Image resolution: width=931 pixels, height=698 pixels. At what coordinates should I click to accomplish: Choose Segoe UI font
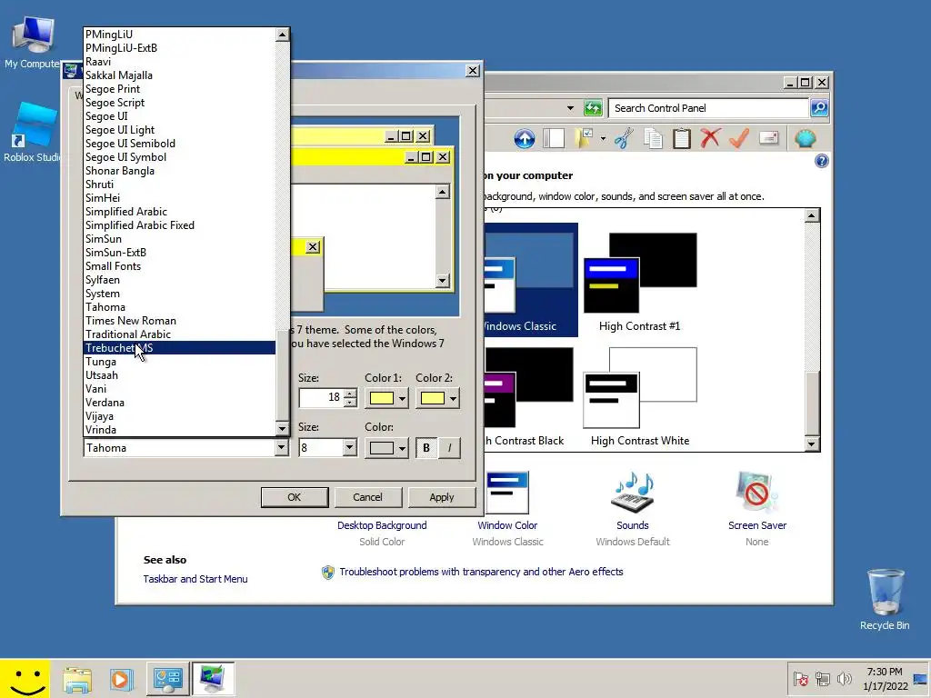tap(179, 116)
